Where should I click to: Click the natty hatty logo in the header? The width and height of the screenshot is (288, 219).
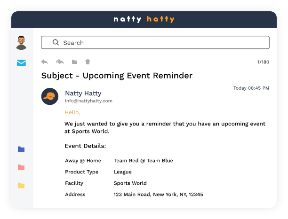(144, 19)
